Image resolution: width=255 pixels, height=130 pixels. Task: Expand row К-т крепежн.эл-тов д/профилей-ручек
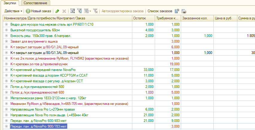[6, 64]
